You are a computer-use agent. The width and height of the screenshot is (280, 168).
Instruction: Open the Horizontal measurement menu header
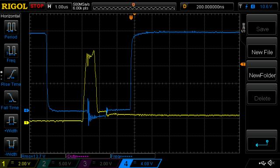click(x=10, y=16)
